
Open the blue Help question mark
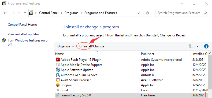pos(206,46)
